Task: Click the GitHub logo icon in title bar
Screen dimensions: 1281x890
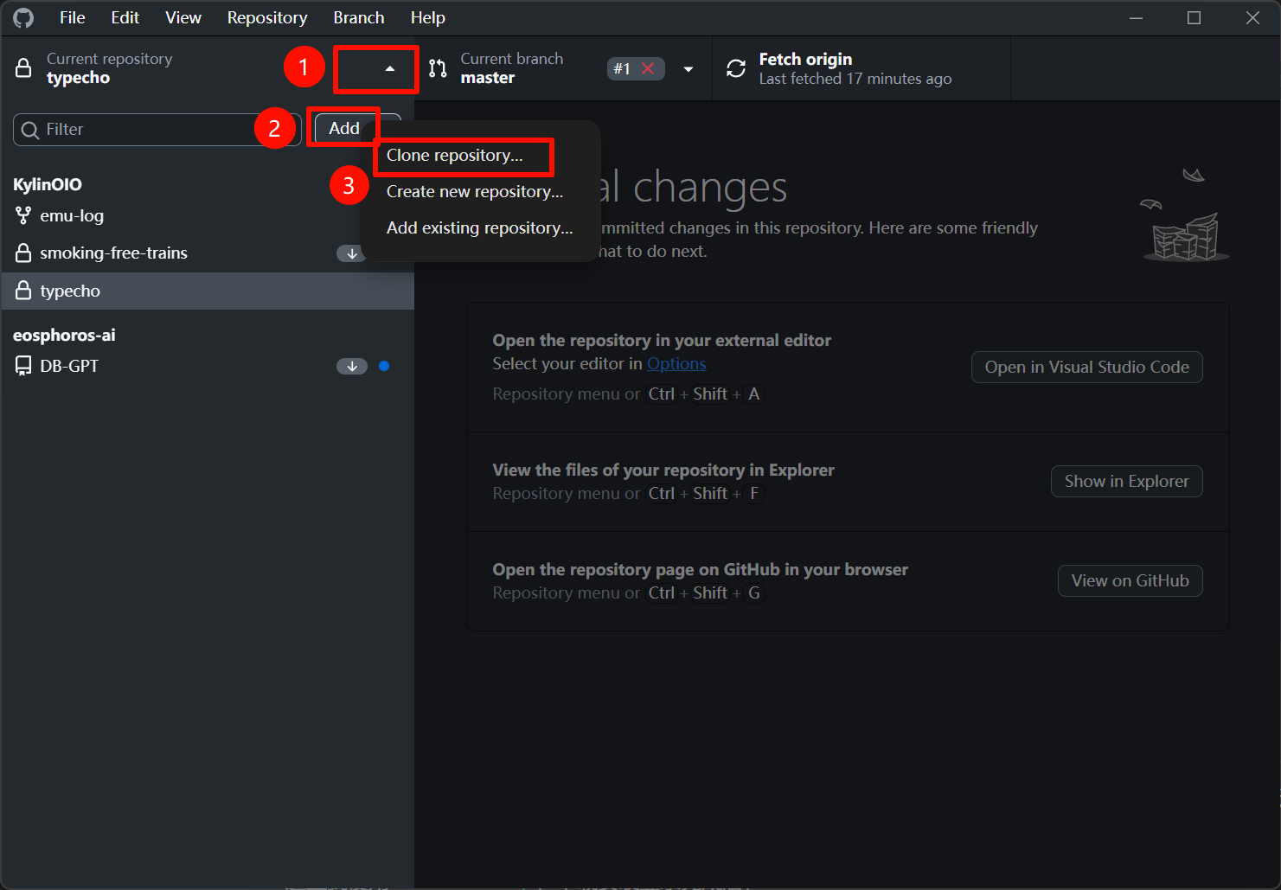Action: 23,18
